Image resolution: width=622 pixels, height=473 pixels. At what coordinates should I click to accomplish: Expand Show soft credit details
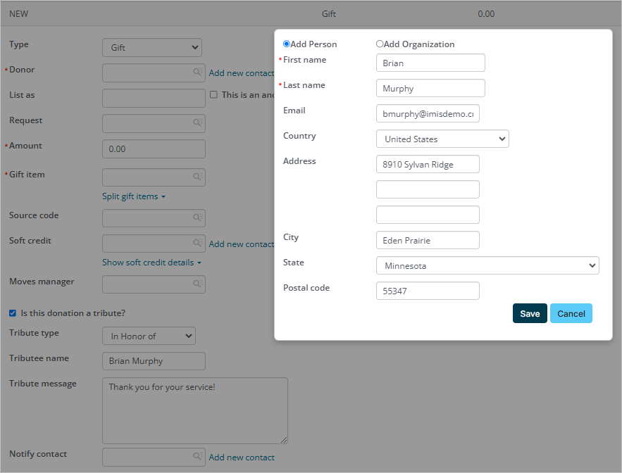[x=152, y=263]
